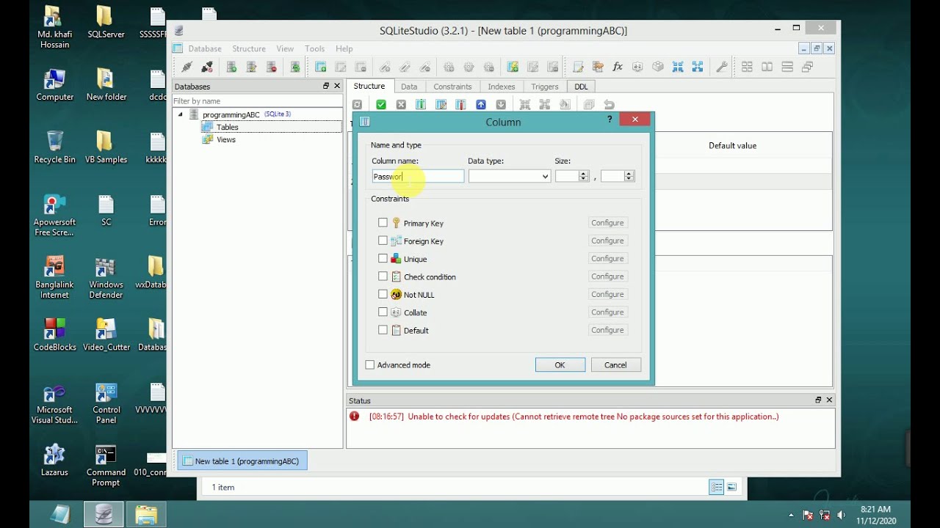This screenshot has height=528, width=940.
Task: Click the Export toolbar icon
Action: pyautogui.click(x=698, y=67)
